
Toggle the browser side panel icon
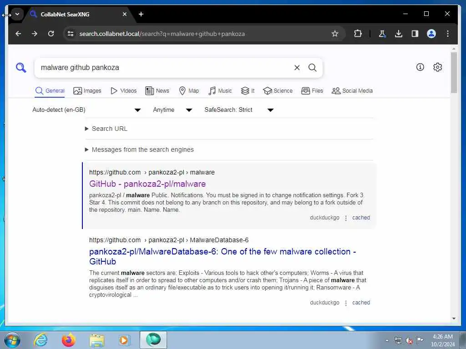pyautogui.click(x=415, y=34)
